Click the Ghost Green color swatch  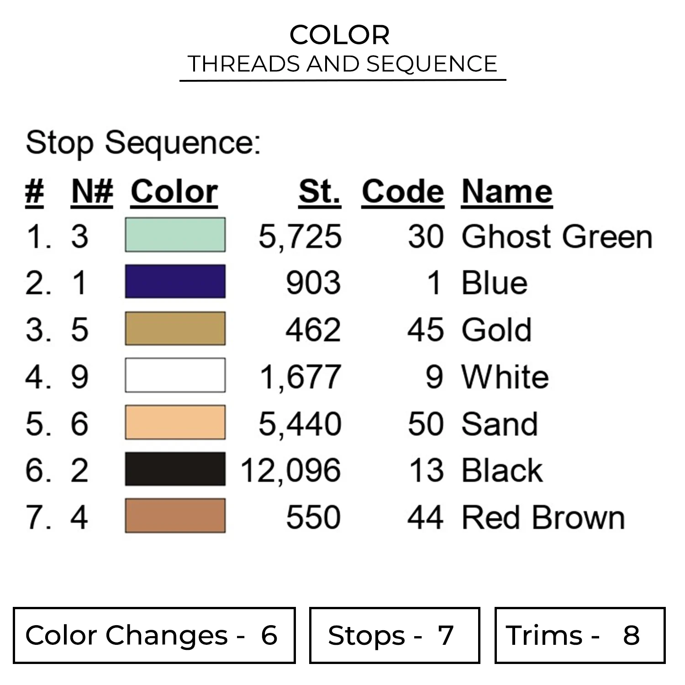pyautogui.click(x=175, y=235)
